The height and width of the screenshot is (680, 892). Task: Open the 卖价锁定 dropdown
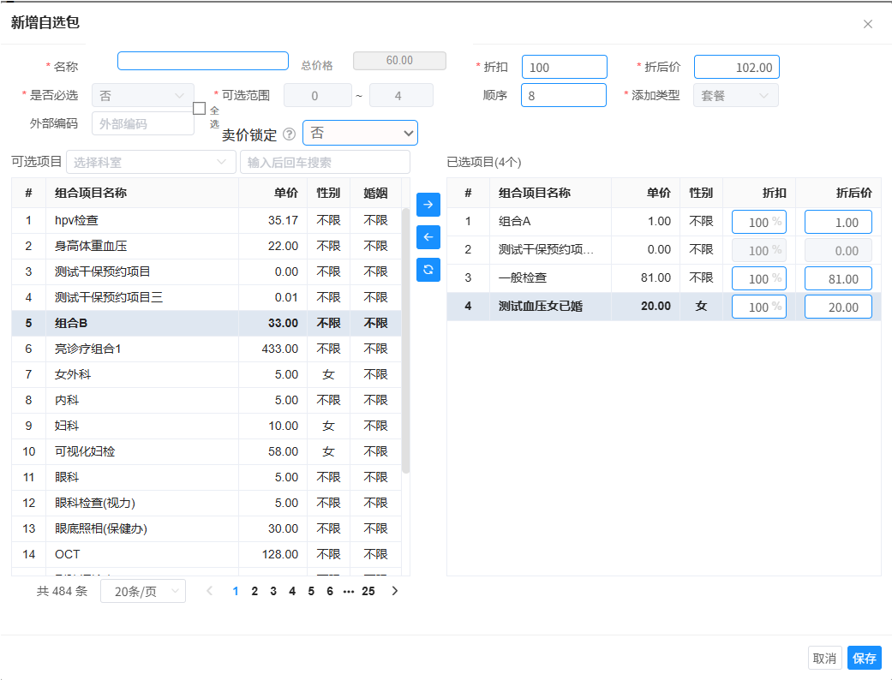[x=360, y=134]
